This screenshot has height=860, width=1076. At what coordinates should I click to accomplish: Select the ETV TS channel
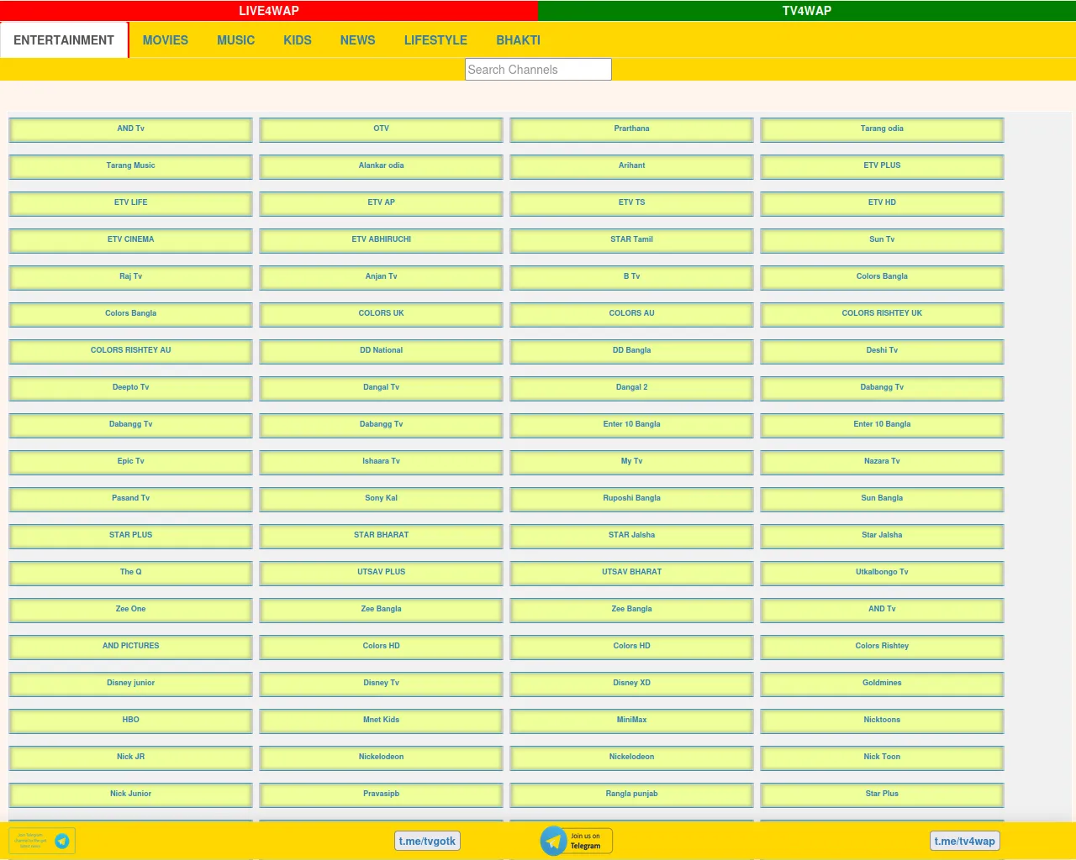[x=632, y=203]
